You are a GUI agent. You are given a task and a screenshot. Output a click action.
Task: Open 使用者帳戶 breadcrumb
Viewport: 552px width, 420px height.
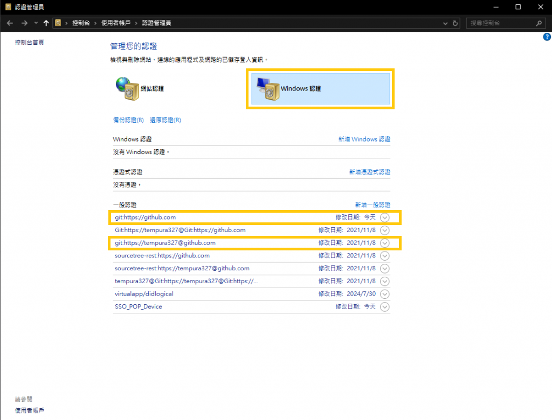pyautogui.click(x=116, y=23)
